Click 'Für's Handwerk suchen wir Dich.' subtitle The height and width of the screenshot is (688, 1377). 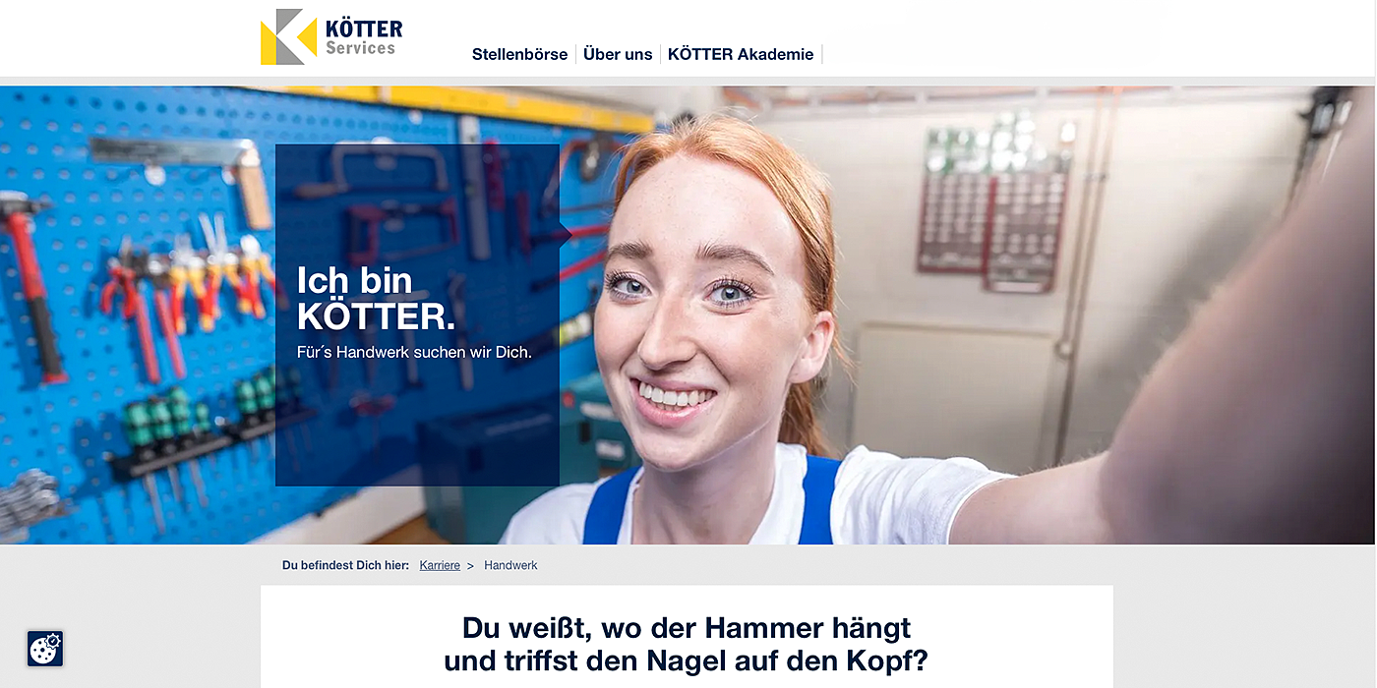click(x=414, y=352)
